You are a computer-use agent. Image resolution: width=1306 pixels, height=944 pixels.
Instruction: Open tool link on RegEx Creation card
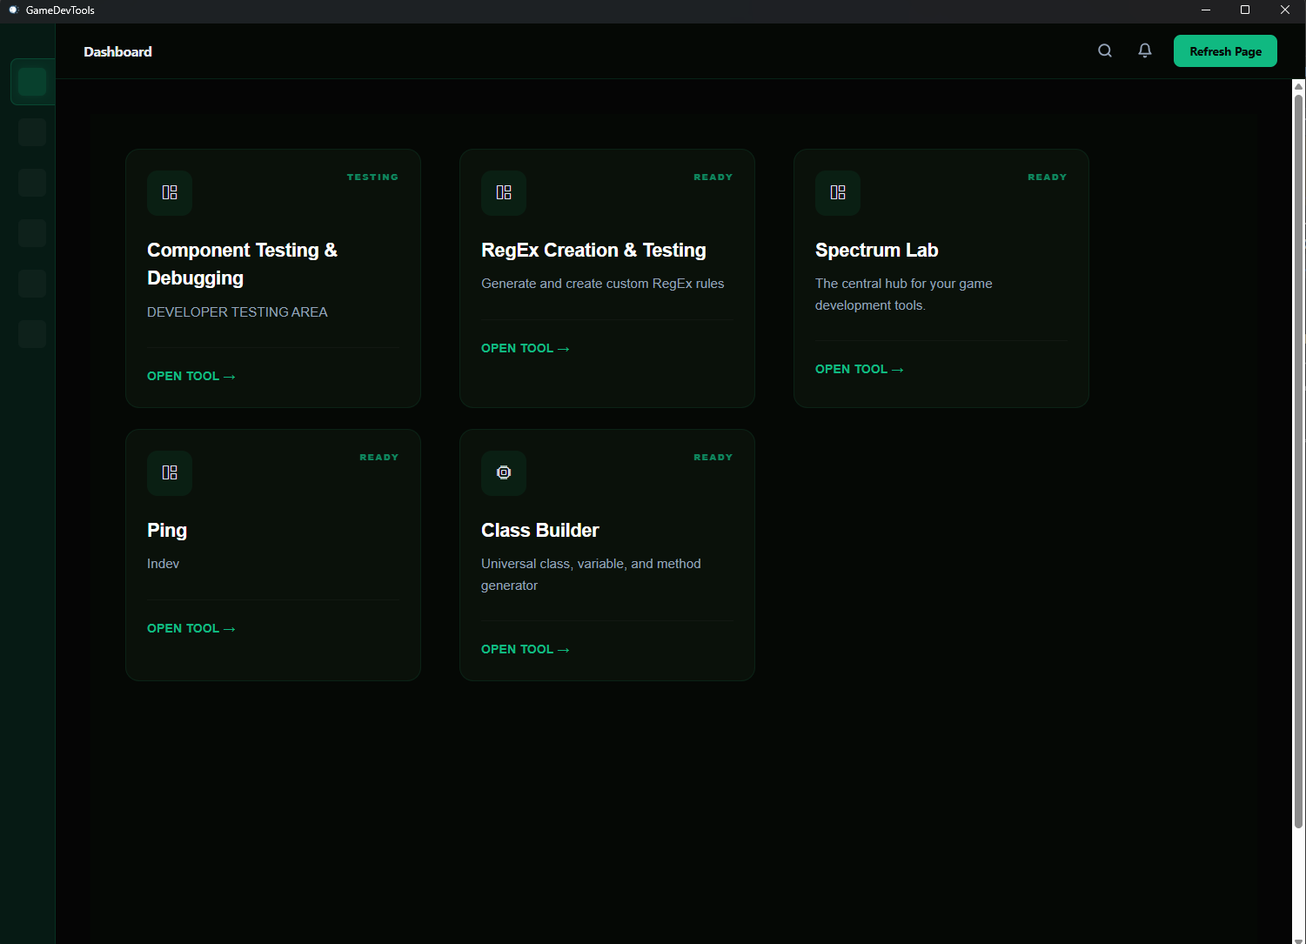tap(526, 348)
